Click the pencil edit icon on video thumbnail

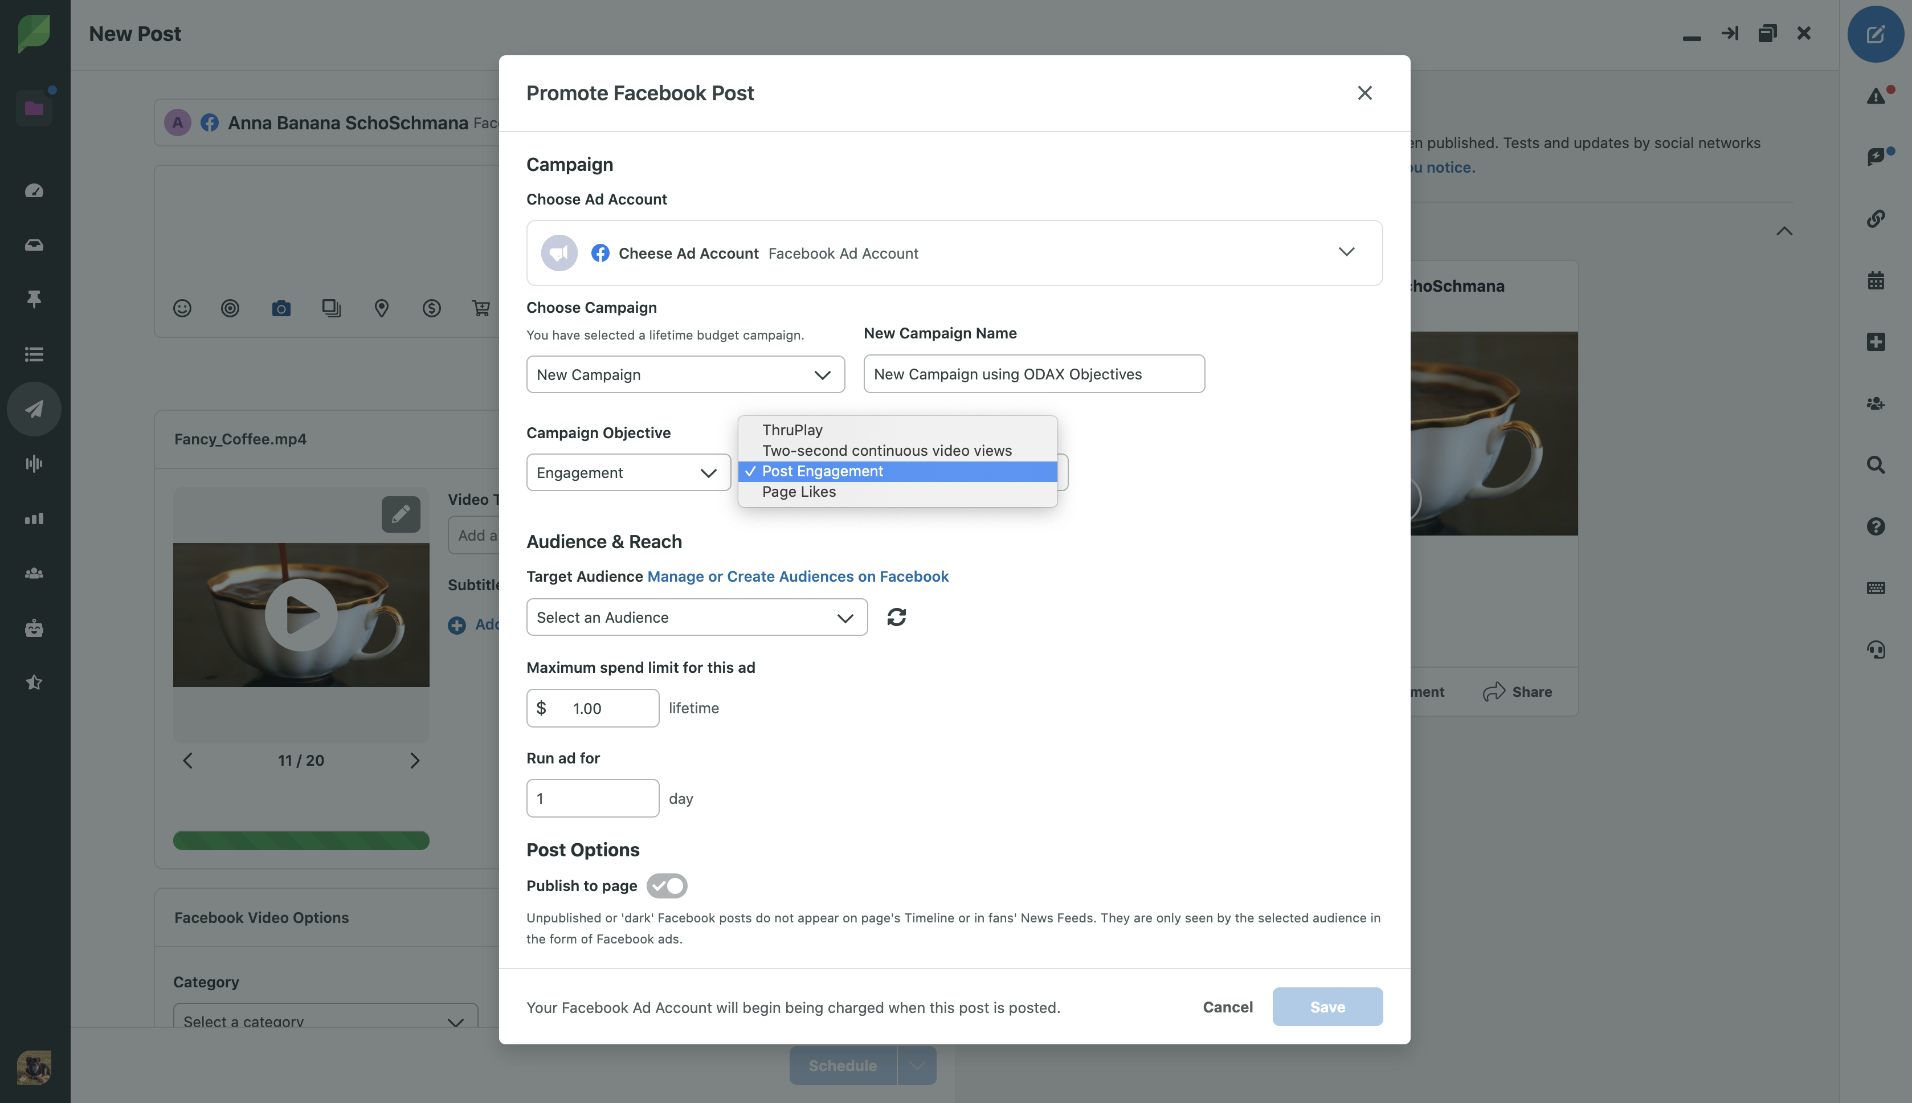[401, 514]
